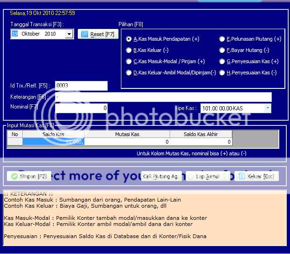Click the timestamp Selasa,19 Okt 2010 22:57:59

coord(42,13)
